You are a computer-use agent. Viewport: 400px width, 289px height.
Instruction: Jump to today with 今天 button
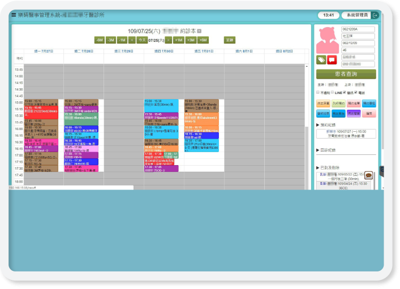(x=142, y=40)
